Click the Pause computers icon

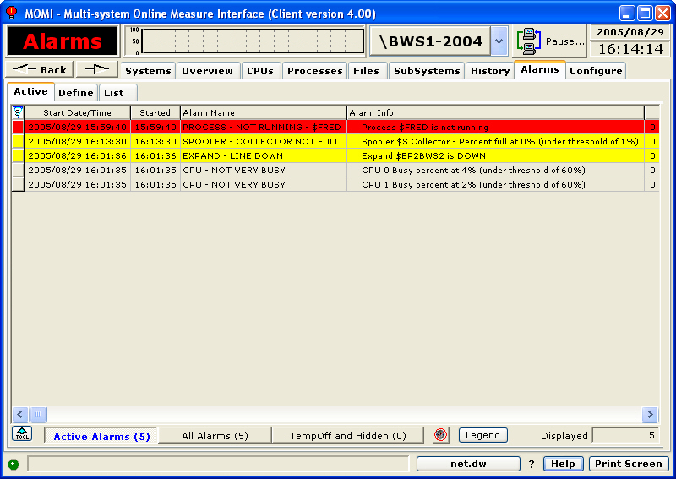[x=530, y=41]
